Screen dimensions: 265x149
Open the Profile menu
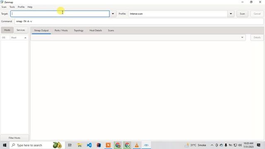[x=21, y=7]
